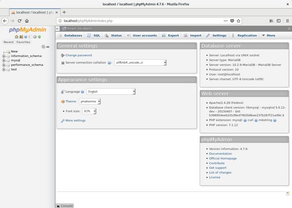This screenshot has width=292, height=208.
Task: Click the Theme link label
Action: (71, 101)
